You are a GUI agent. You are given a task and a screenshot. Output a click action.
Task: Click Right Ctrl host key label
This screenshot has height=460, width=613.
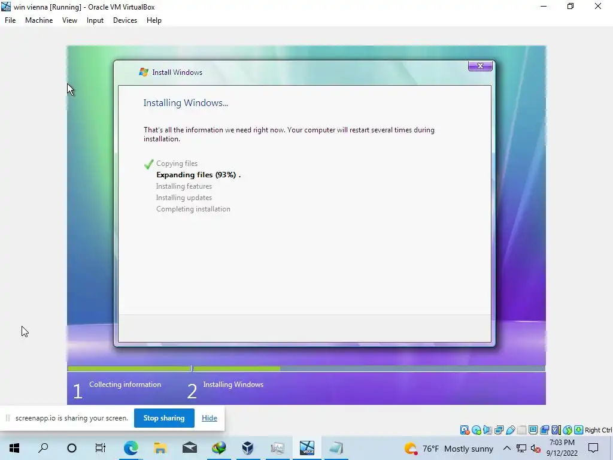[599, 430]
